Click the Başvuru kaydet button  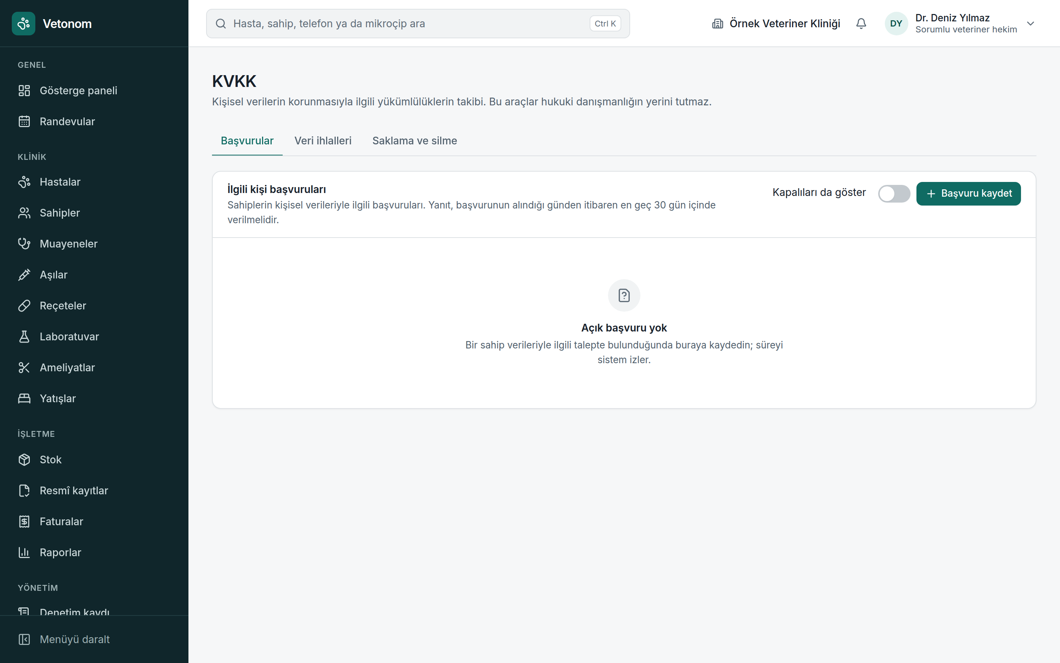coord(968,193)
